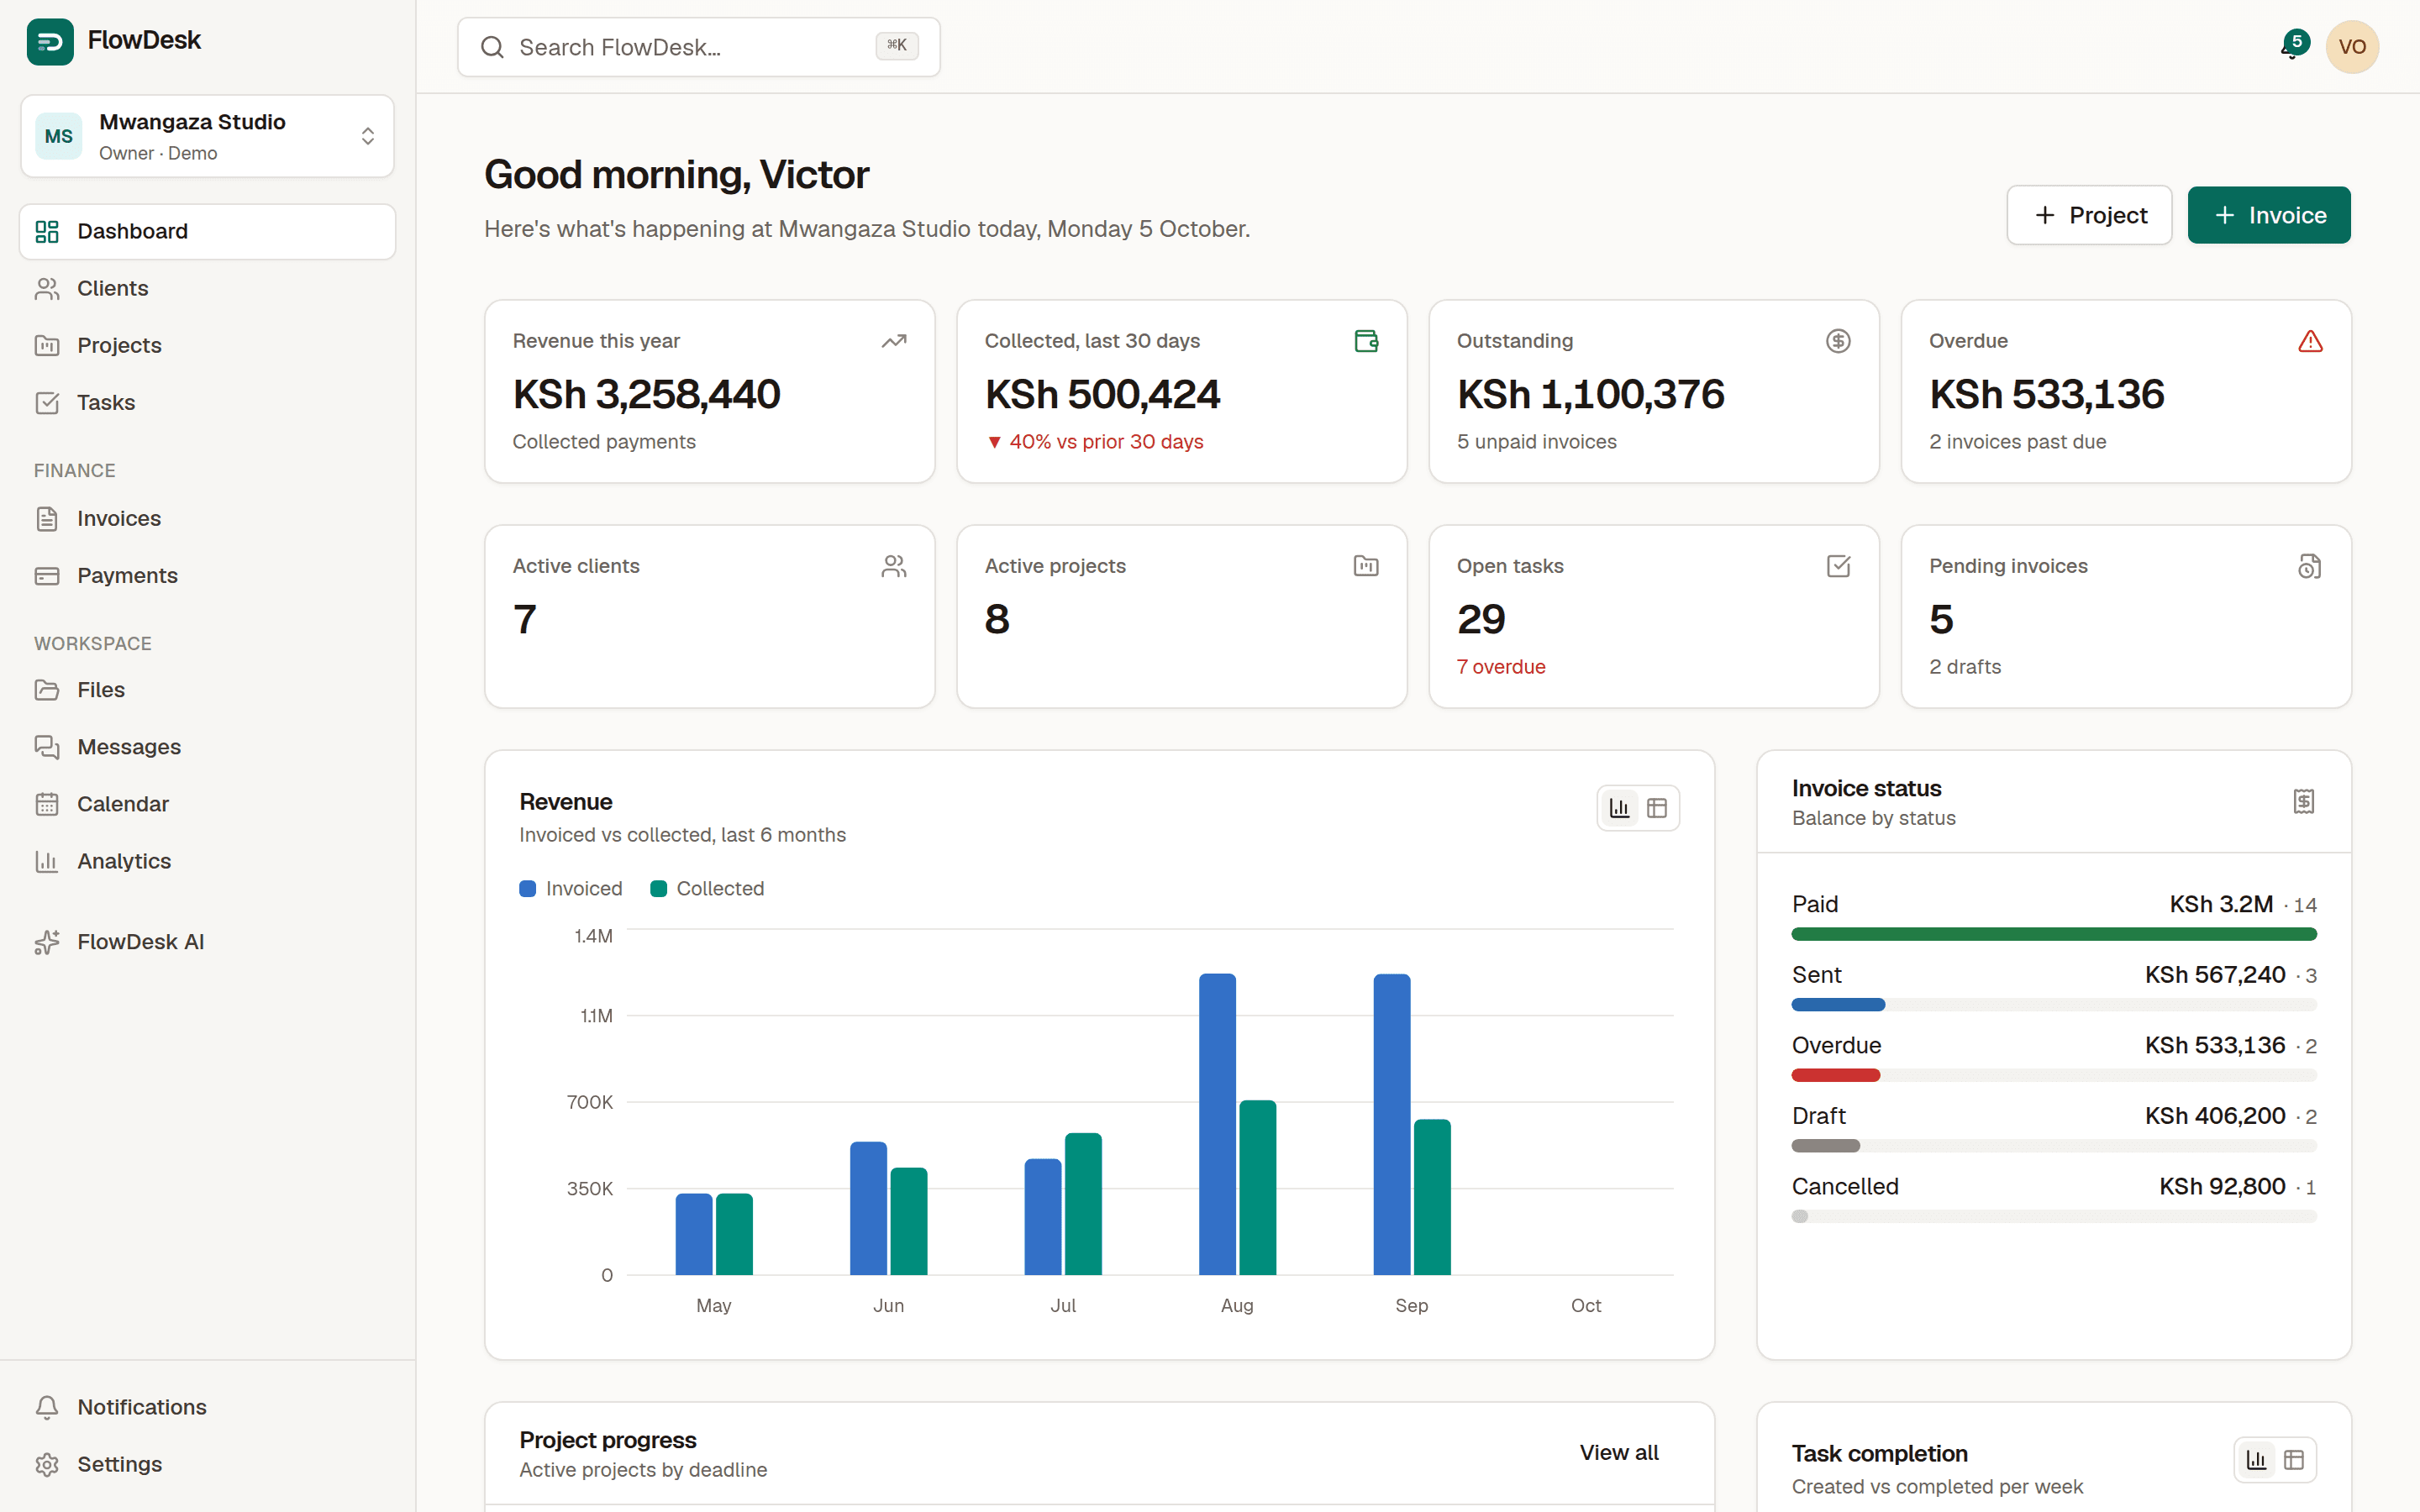Click the people icon on the Active clients card
This screenshot has width=2420, height=1512.
893,566
